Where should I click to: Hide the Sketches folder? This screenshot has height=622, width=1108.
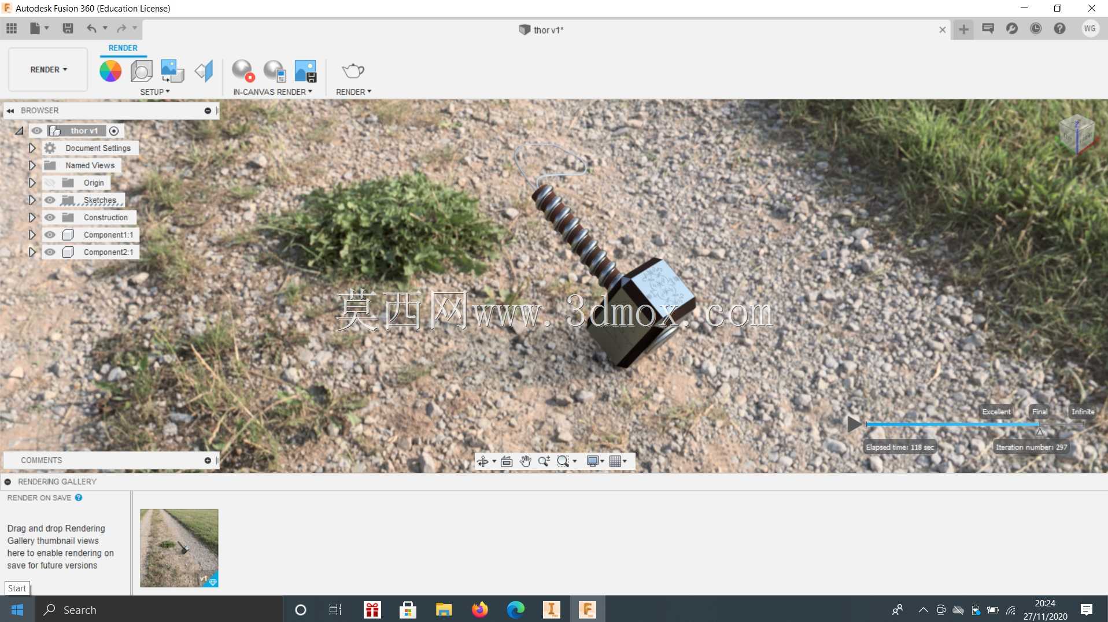pyautogui.click(x=50, y=200)
